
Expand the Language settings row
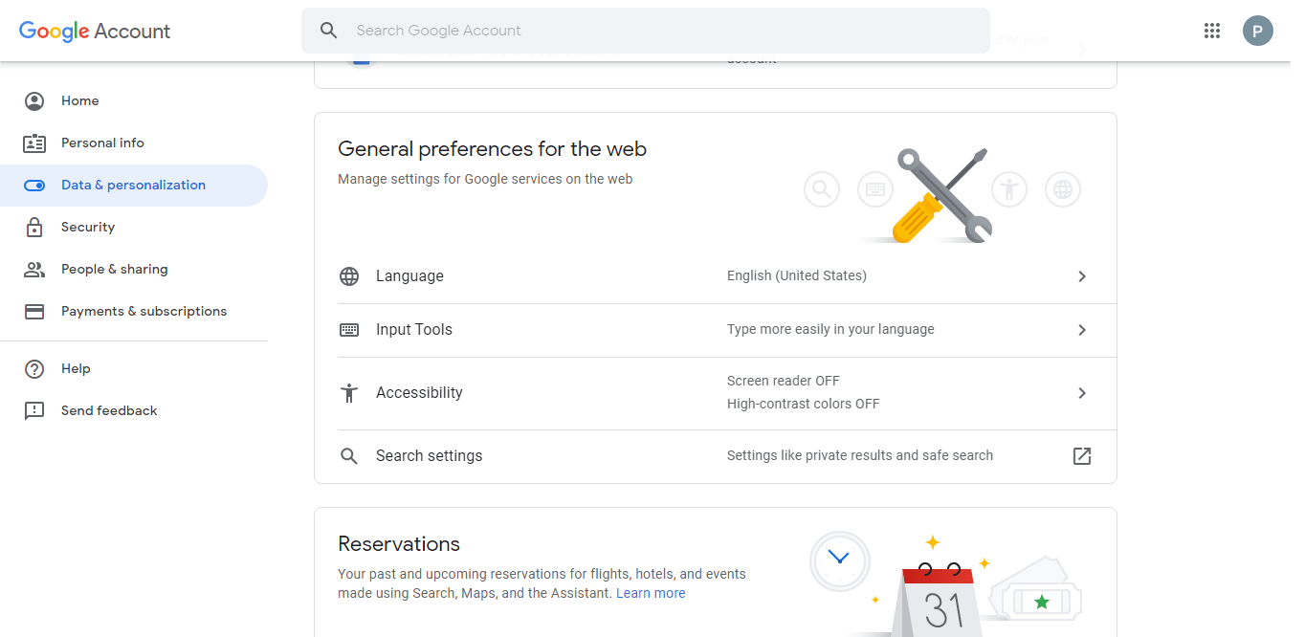1082,276
